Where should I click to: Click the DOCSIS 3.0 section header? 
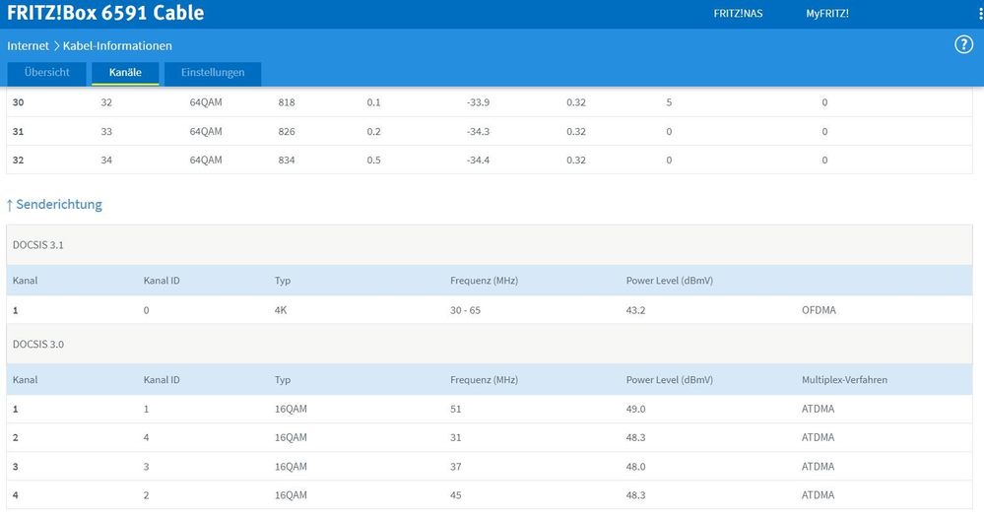[x=39, y=345]
